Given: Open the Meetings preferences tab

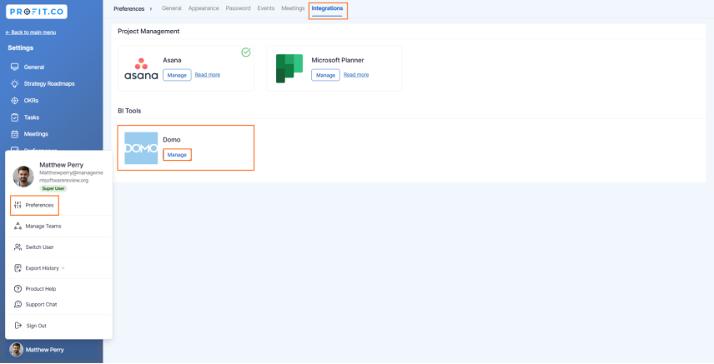Looking at the screenshot, I should [x=293, y=8].
